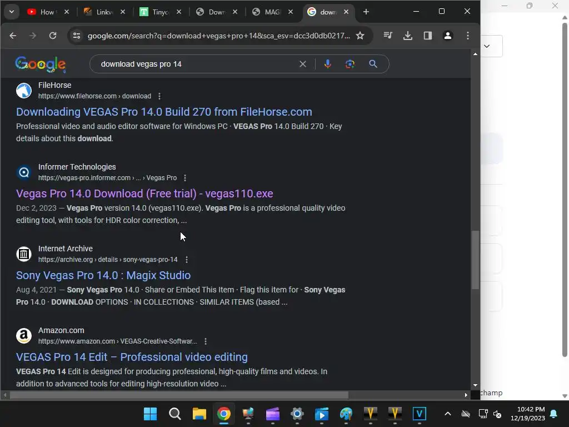
Task: Open Vegas Pro 14.0 Download (Free trial) link
Action: tap(144, 193)
